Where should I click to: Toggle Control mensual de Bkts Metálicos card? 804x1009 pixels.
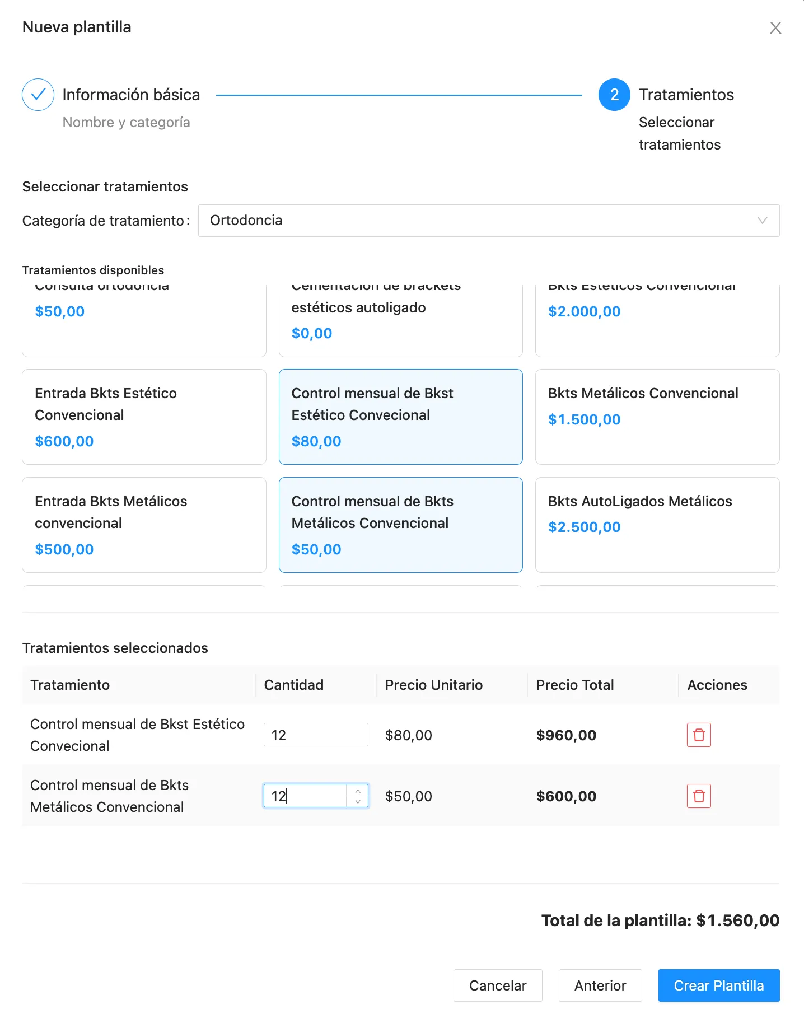400,525
